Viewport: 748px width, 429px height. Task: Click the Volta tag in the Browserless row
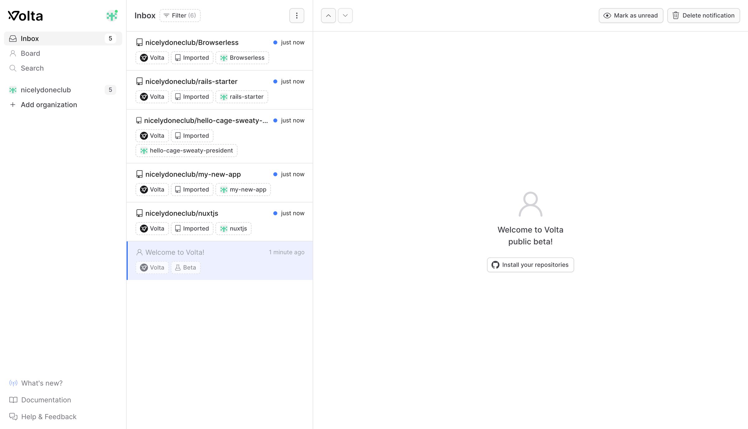coord(152,58)
